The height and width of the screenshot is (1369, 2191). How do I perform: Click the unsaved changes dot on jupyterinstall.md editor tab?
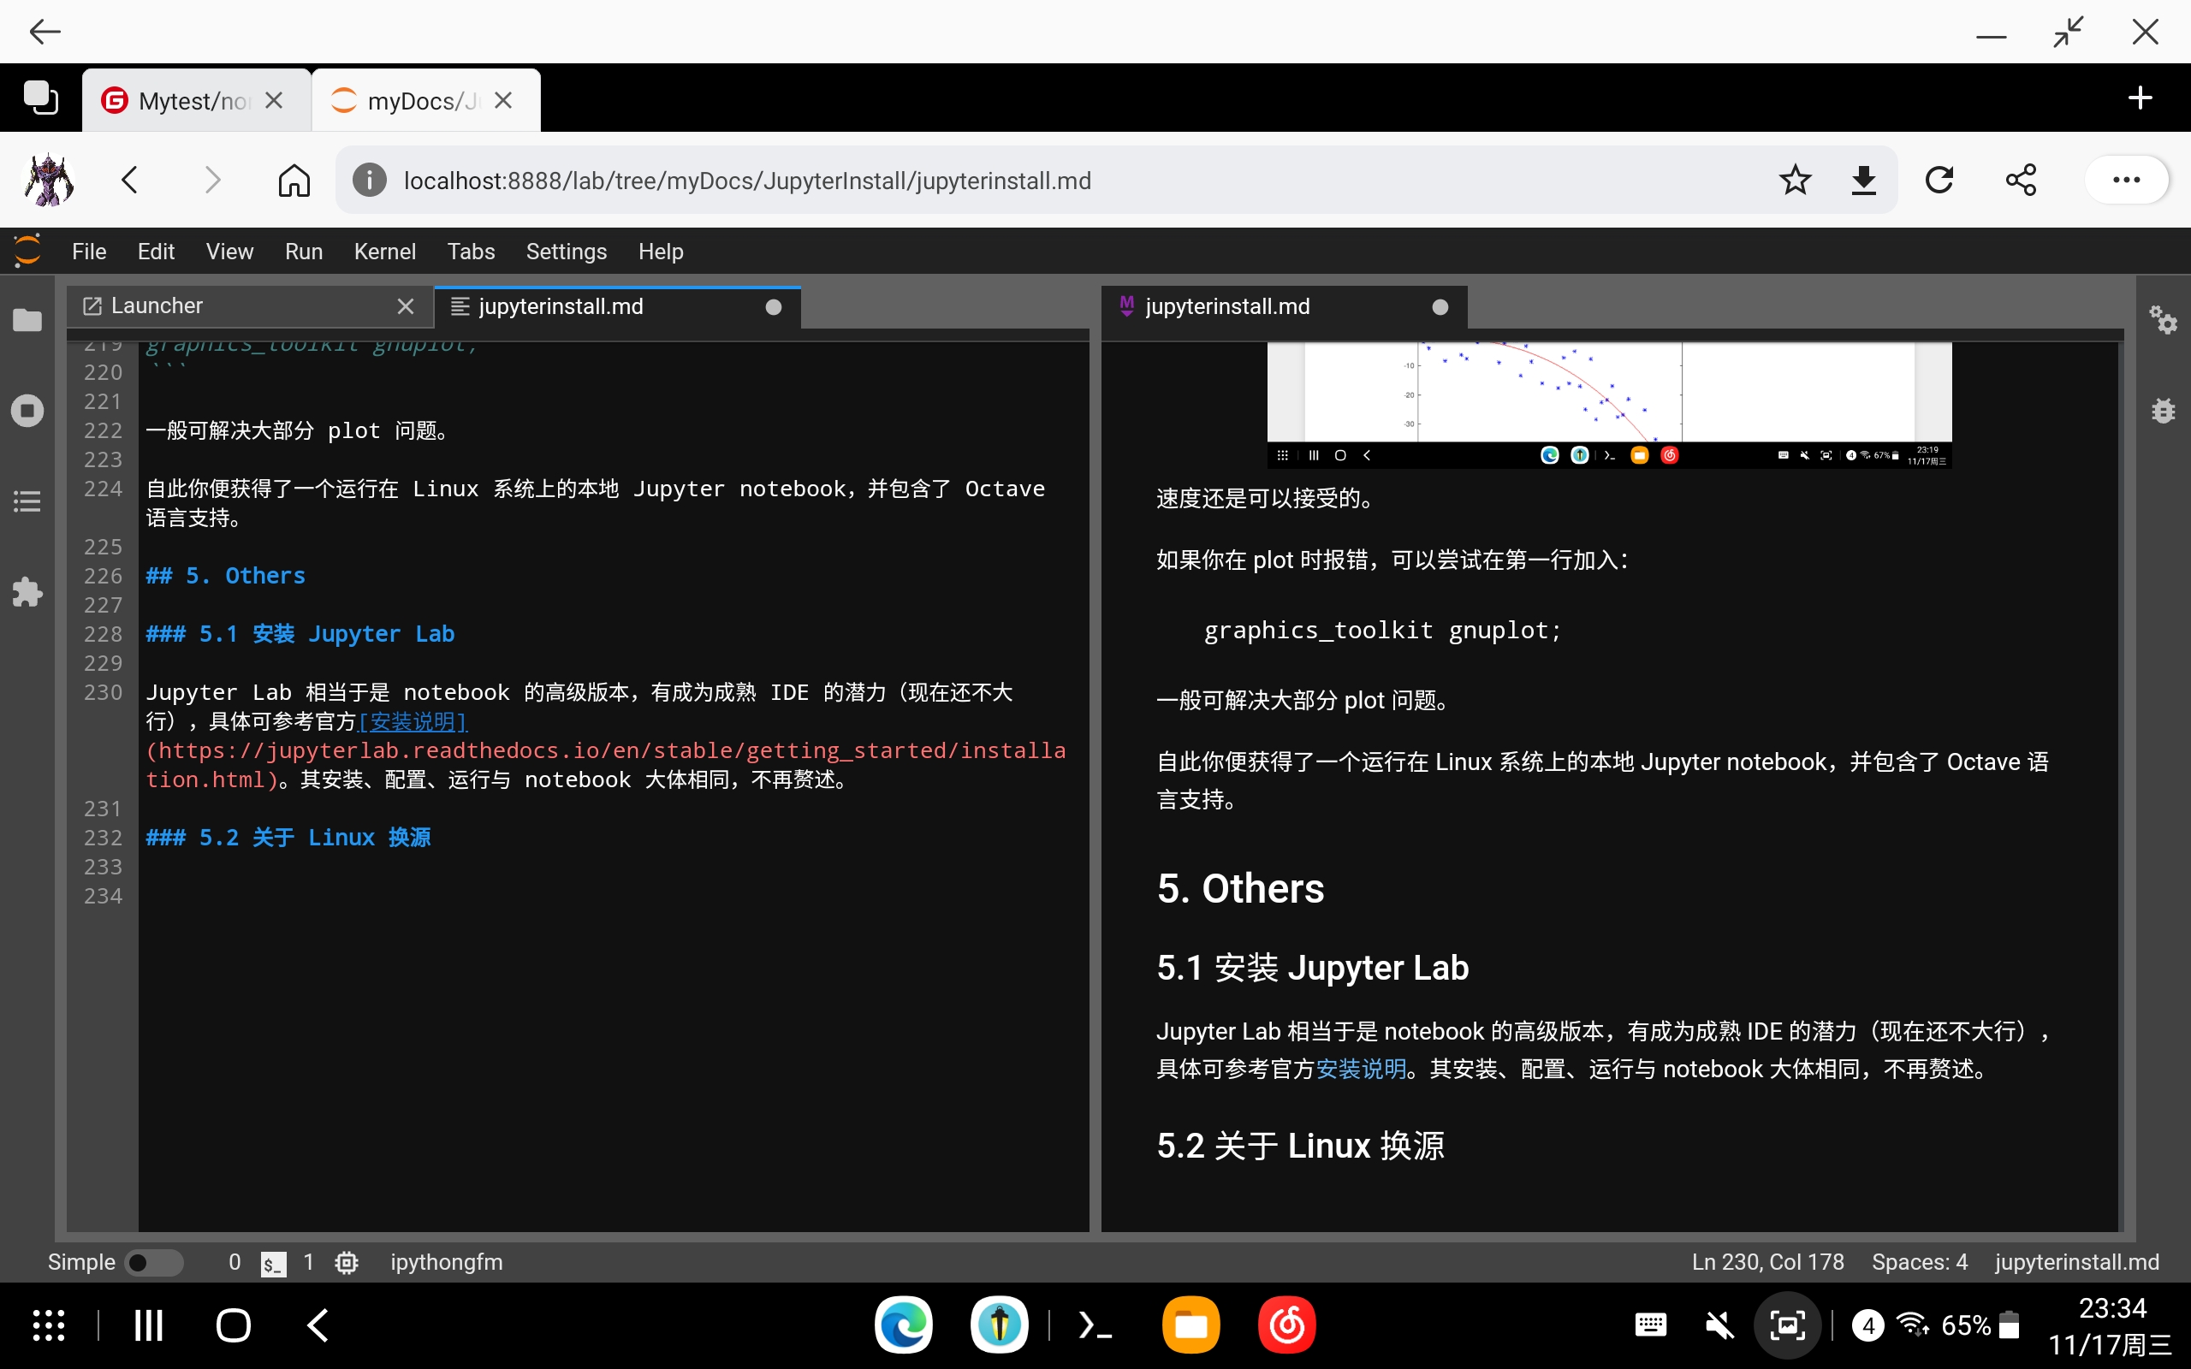click(773, 307)
